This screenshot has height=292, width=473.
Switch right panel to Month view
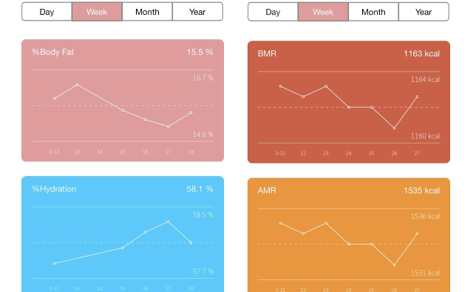[373, 12]
